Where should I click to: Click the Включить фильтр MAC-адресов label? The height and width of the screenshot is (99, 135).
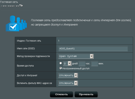click(x=34, y=83)
